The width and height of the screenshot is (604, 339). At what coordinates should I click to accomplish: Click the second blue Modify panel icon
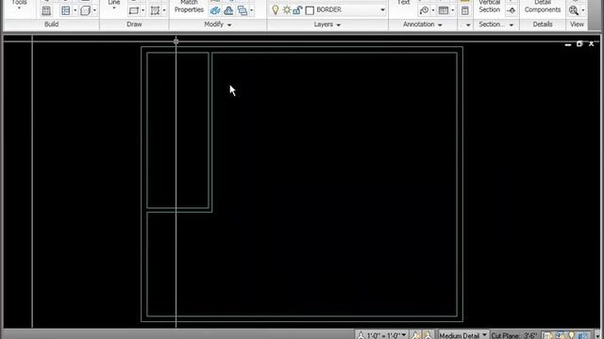228,10
